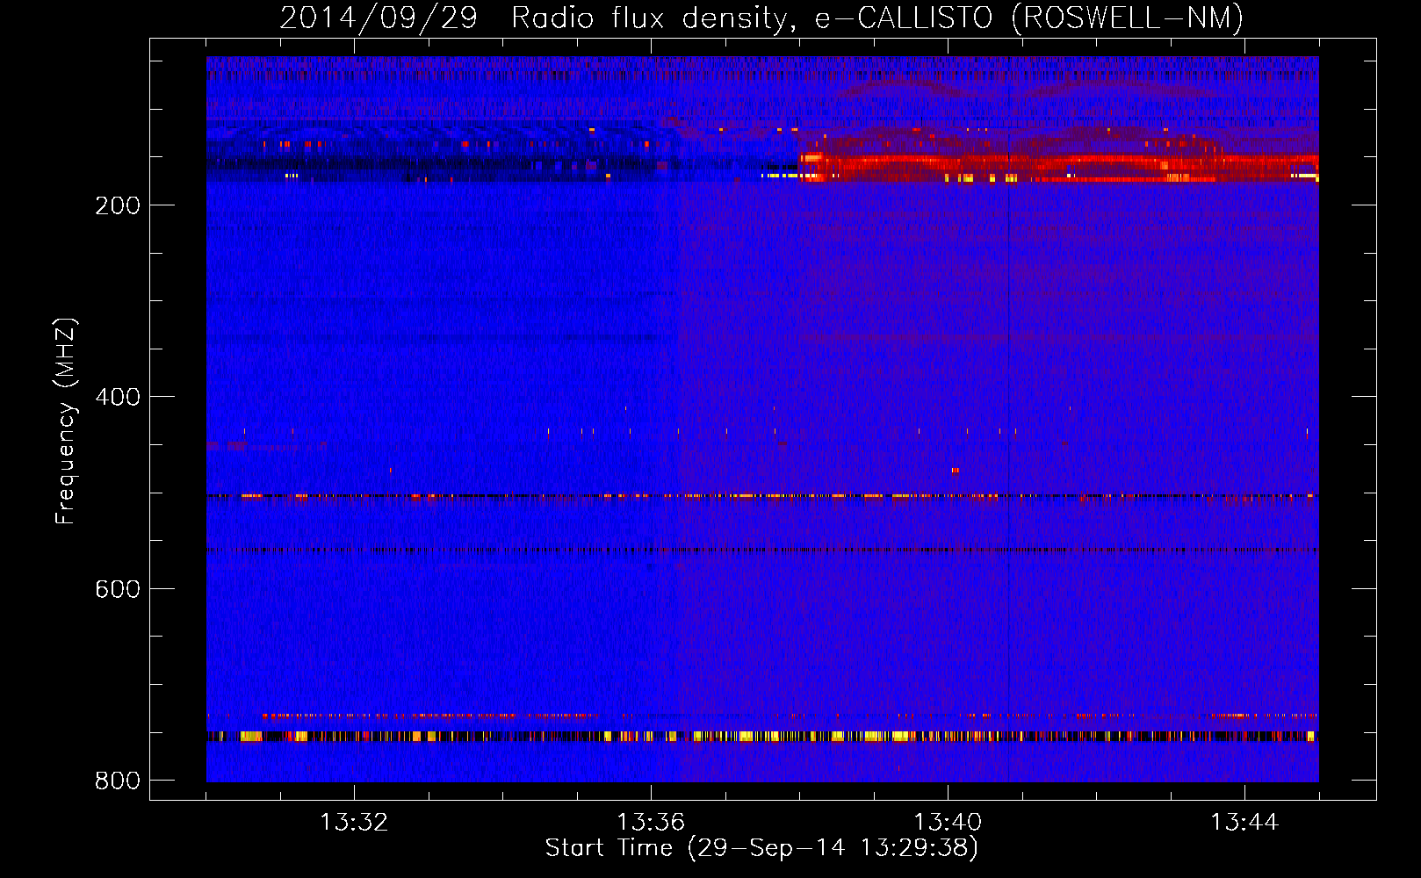Click the 200 frequency tick label
Viewport: 1421px width, 878px height.
pyautogui.click(x=118, y=205)
